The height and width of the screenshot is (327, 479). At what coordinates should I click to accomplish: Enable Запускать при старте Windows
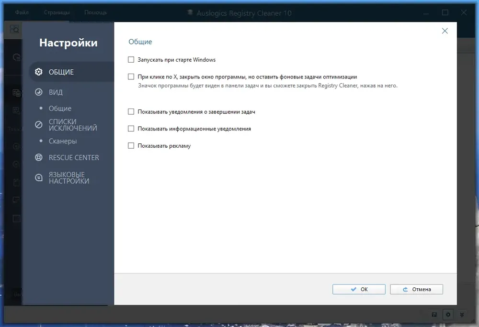coord(131,60)
